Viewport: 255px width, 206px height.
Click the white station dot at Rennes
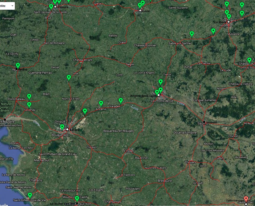coord(55,7)
